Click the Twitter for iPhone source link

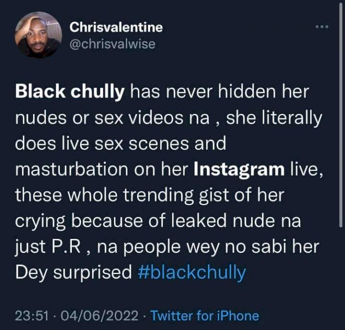pos(205,316)
